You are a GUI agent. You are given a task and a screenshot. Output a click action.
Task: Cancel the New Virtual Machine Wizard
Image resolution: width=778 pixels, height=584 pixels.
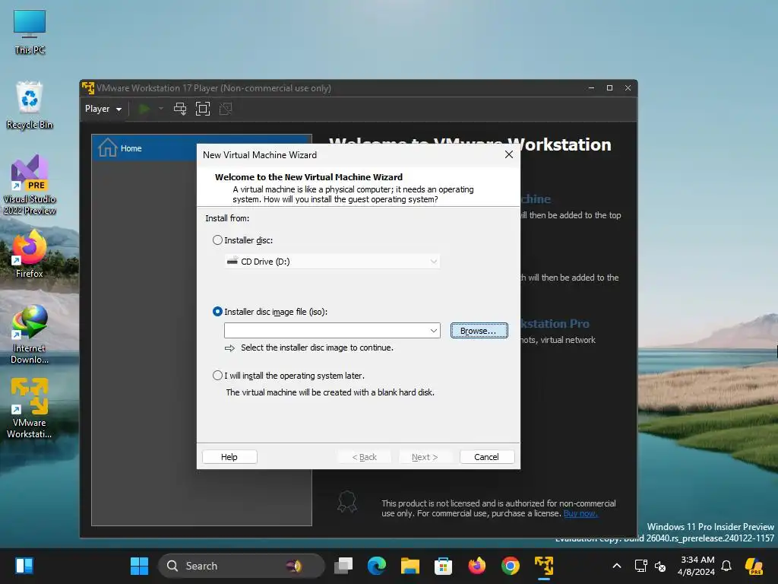tap(487, 457)
